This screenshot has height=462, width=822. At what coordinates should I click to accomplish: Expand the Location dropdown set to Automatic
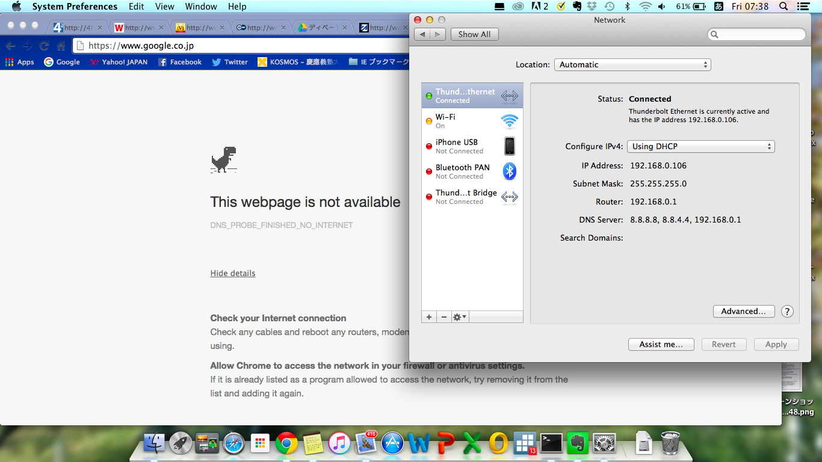click(x=632, y=64)
